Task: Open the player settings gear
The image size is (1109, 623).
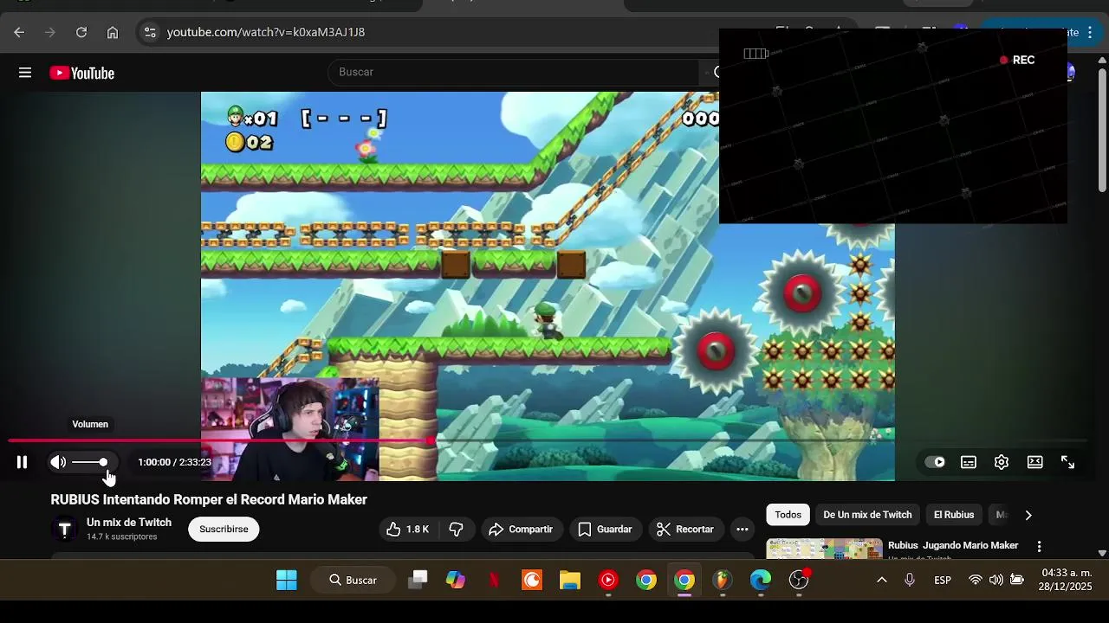Action: click(x=1002, y=462)
